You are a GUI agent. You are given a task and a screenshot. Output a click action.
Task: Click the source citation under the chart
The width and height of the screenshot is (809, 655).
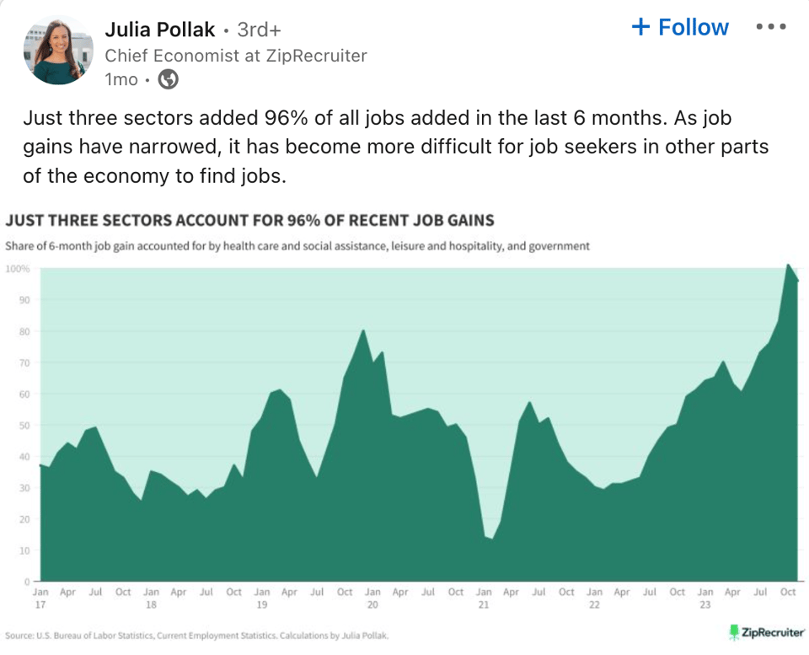click(197, 636)
